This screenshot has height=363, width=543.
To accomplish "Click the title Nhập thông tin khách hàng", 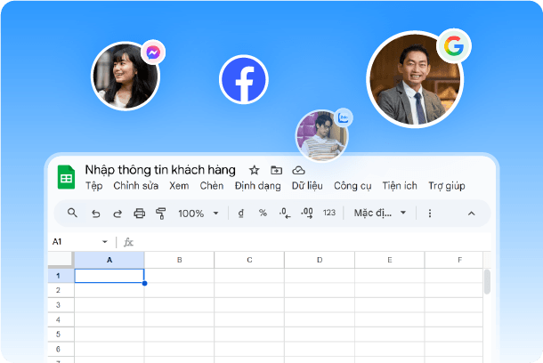I will pyautogui.click(x=160, y=170).
